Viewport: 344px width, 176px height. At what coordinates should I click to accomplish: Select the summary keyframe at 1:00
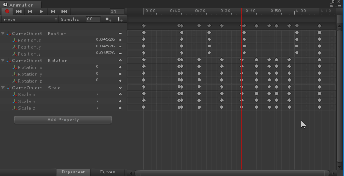tap(297, 26)
